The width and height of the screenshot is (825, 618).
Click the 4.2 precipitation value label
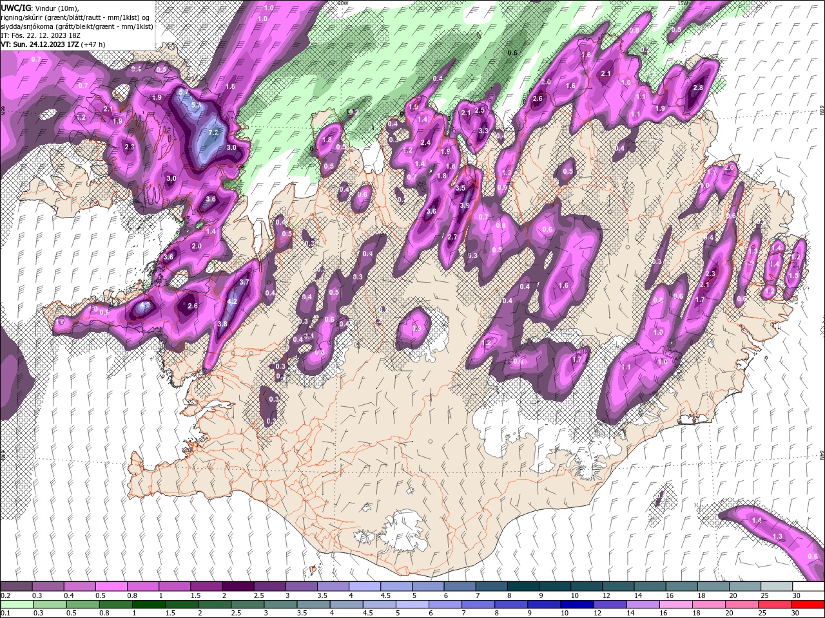[x=233, y=301]
